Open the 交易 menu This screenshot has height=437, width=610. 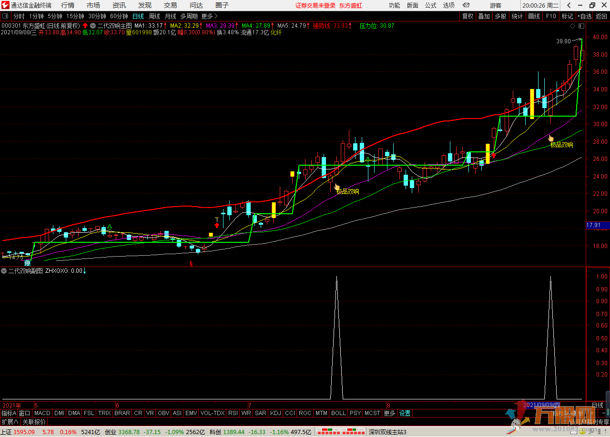point(171,5)
